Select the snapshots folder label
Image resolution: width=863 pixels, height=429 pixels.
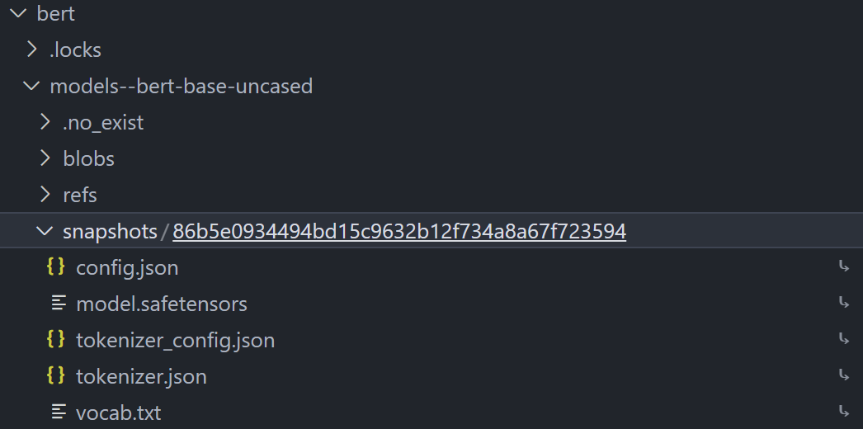(110, 232)
